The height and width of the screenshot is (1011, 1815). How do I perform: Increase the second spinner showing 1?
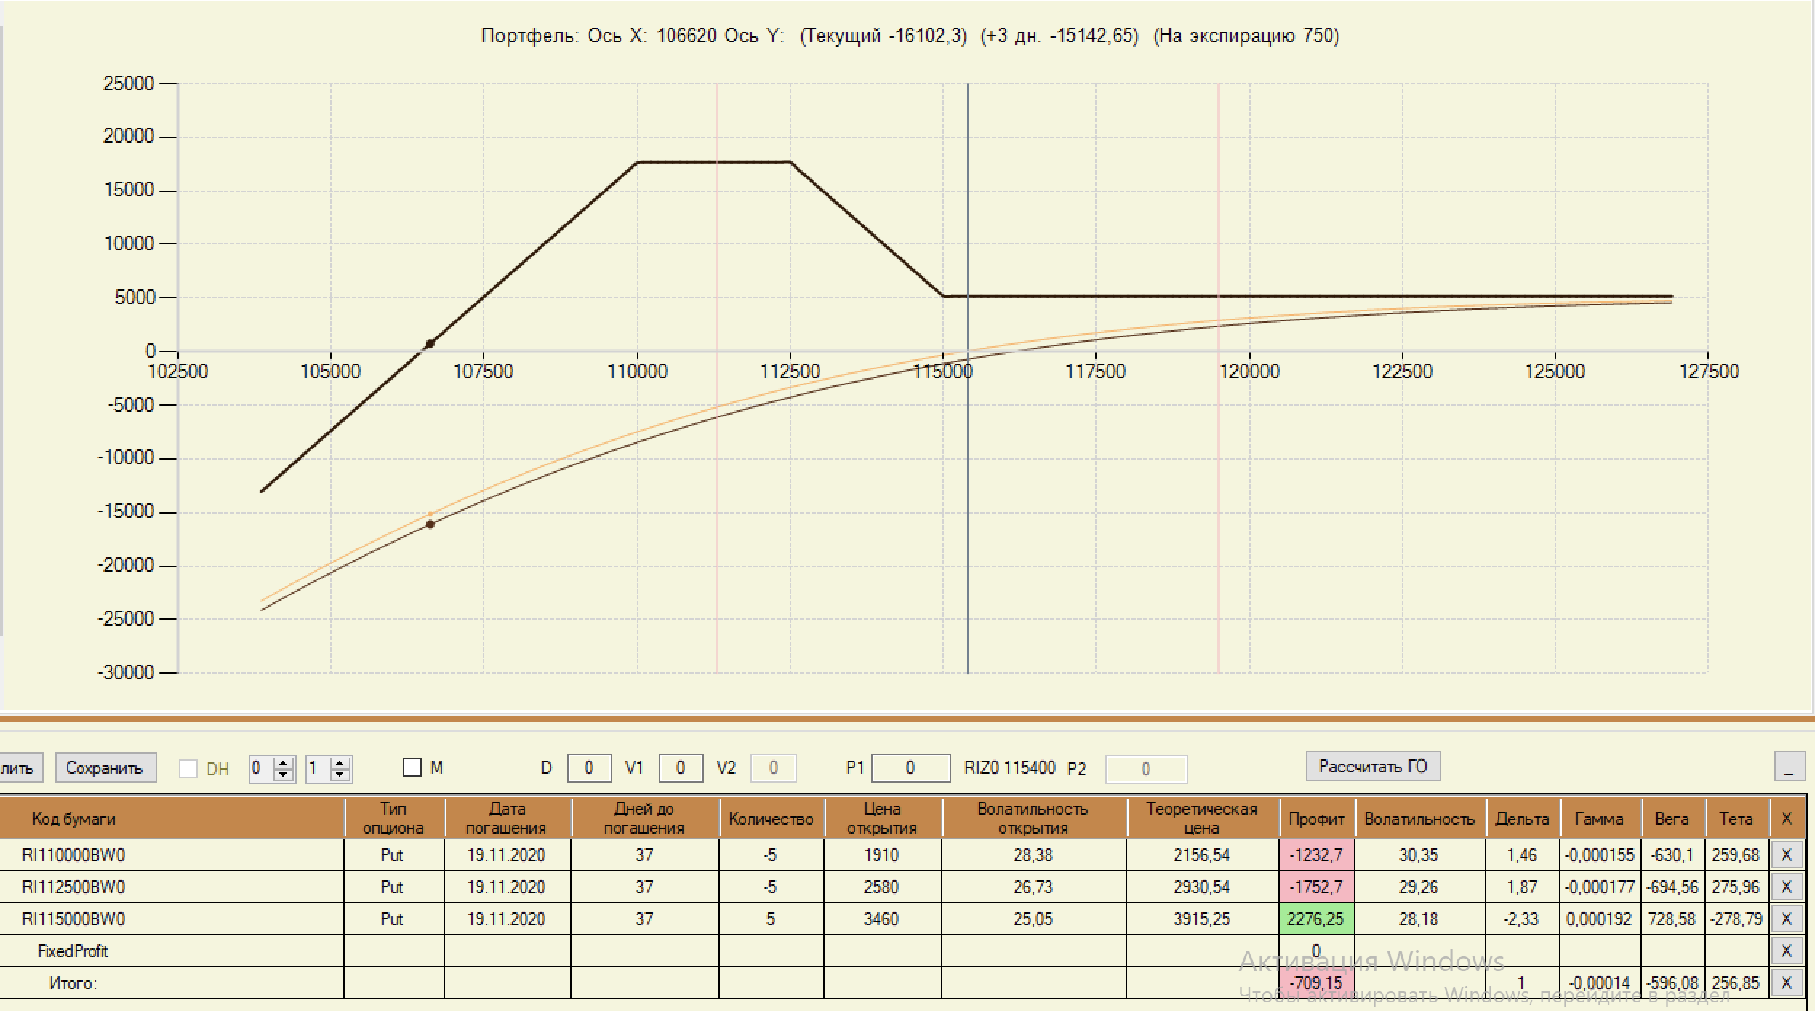[x=340, y=763]
